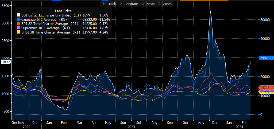Viewport: 274px width, 129px height.
Task: Click the 1.50% change in the legend
Action: (x=104, y=15)
